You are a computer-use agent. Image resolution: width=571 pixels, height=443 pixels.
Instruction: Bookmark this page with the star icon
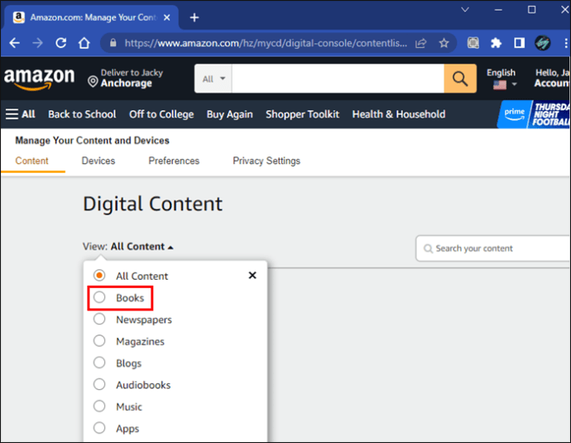point(444,43)
